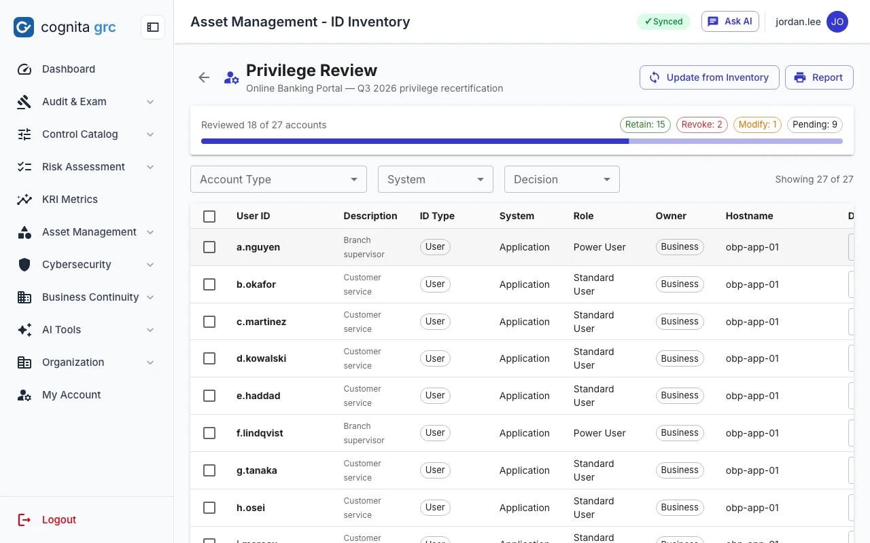Click the Asset Management shapes icon
This screenshot has width=870, height=543.
click(x=24, y=232)
